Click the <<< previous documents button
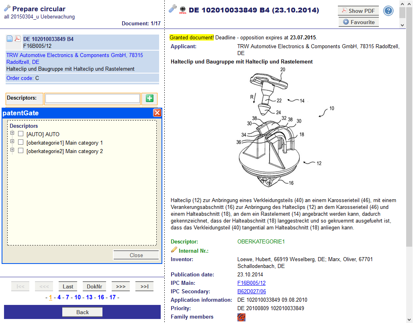 pyautogui.click(x=44, y=286)
